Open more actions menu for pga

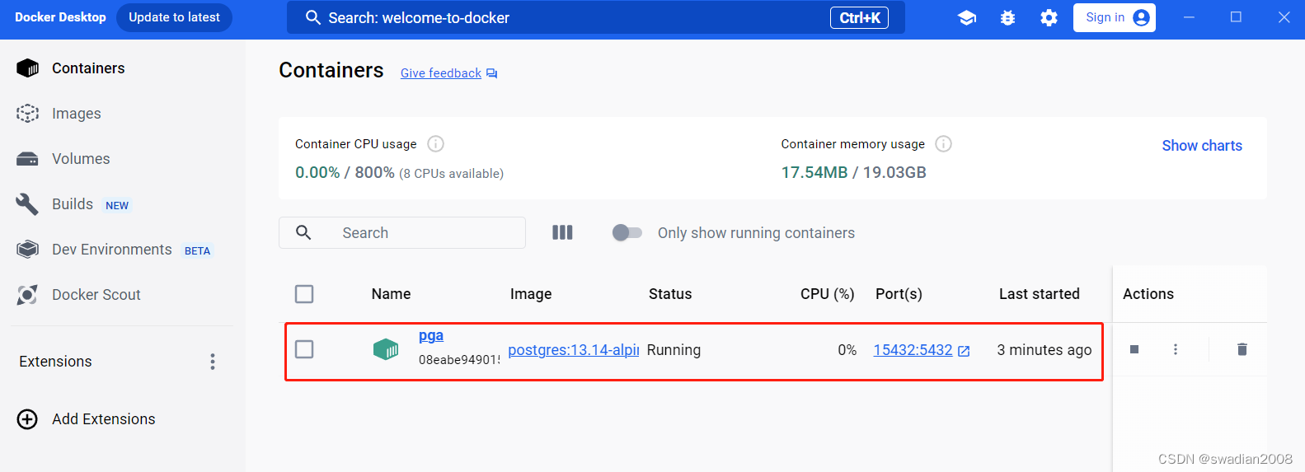click(x=1176, y=349)
